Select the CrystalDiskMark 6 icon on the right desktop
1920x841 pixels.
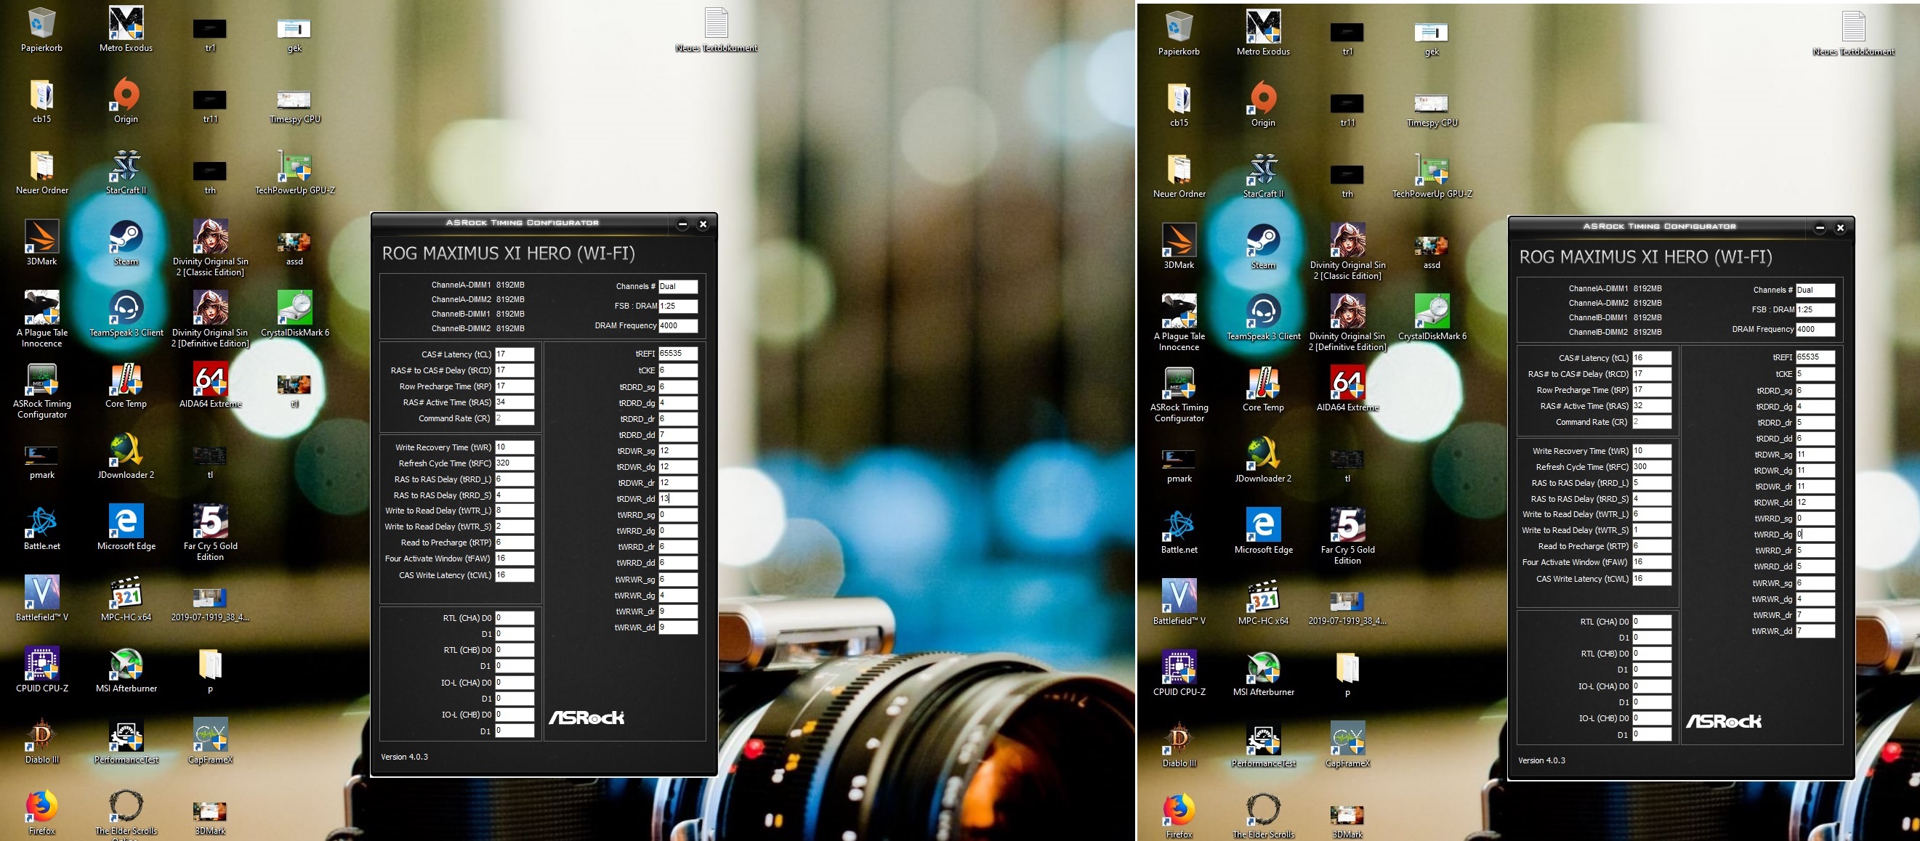[x=1432, y=312]
